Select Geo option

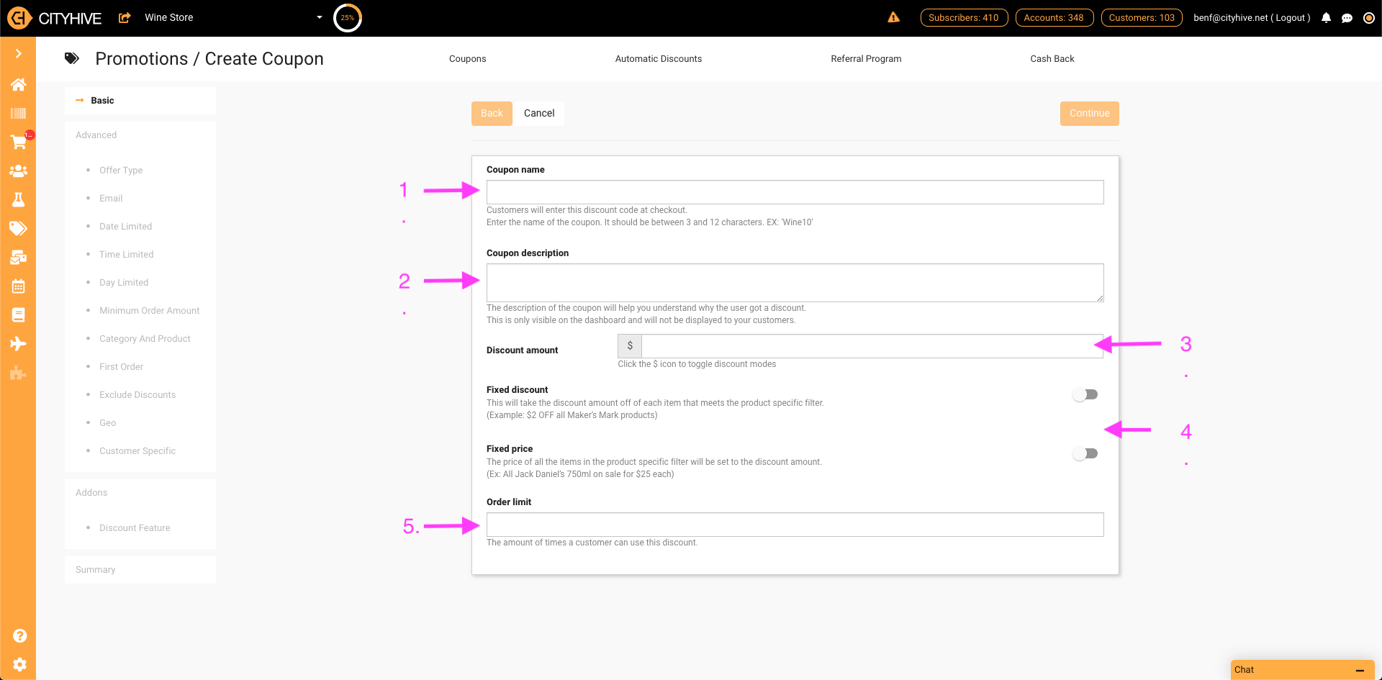[108, 423]
